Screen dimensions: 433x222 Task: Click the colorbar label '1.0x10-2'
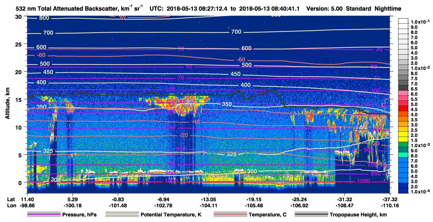click(x=420, y=68)
